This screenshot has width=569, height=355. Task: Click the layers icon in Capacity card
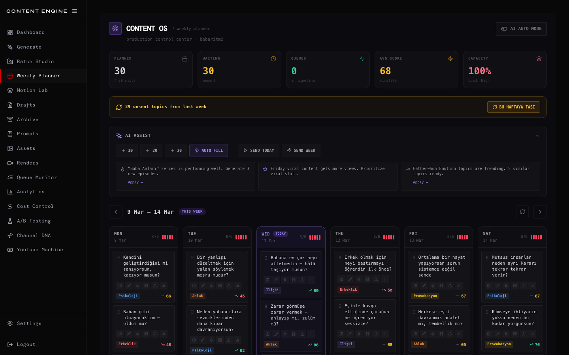pos(539,59)
